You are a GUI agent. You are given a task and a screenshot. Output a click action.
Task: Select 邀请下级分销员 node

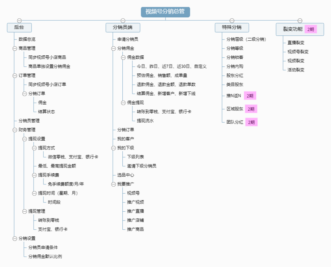[x=142, y=166]
